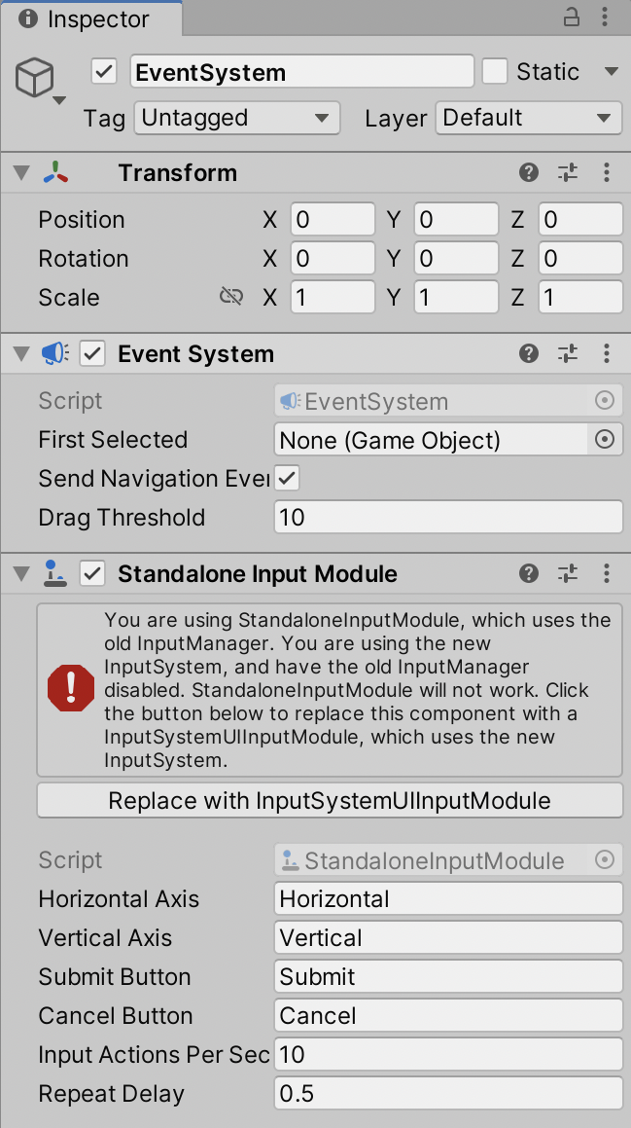This screenshot has height=1128, width=631.
Task: Toggle the EventSystem GameObject active checkbox
Action: coord(104,72)
